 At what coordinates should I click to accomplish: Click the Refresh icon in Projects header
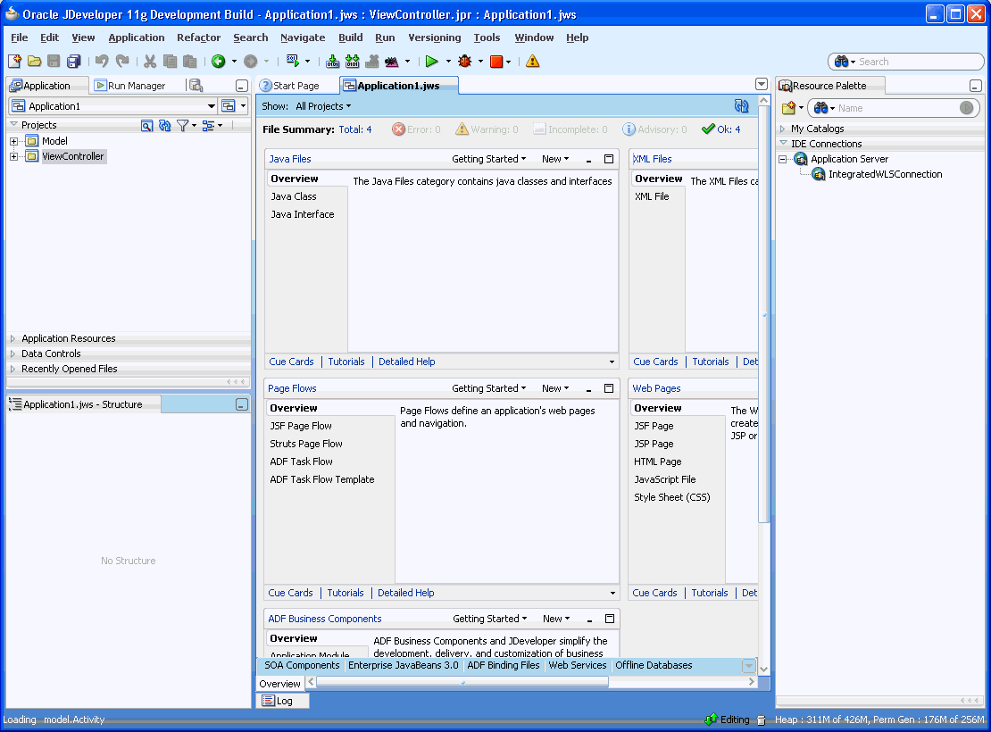coord(165,126)
